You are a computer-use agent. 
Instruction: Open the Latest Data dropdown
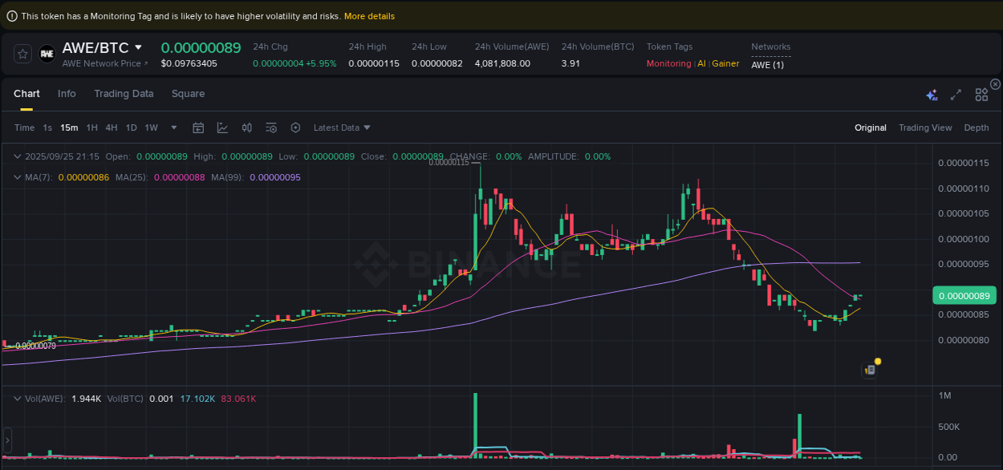click(340, 127)
